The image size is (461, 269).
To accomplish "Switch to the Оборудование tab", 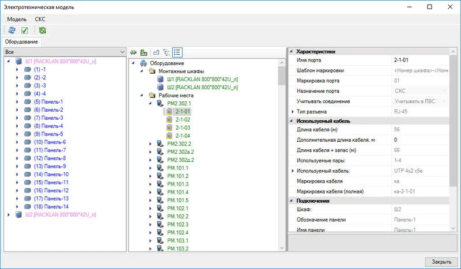I will pyautogui.click(x=22, y=41).
